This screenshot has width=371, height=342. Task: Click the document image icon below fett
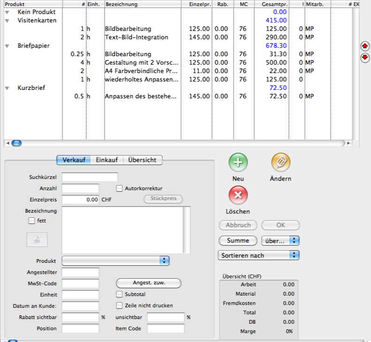point(37,239)
